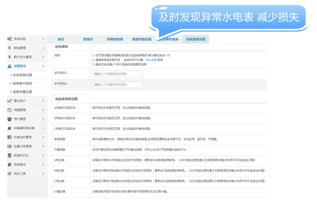Click the 测试工具 checkbox icon
Viewport: 317px width, 201px height.
[9, 173]
